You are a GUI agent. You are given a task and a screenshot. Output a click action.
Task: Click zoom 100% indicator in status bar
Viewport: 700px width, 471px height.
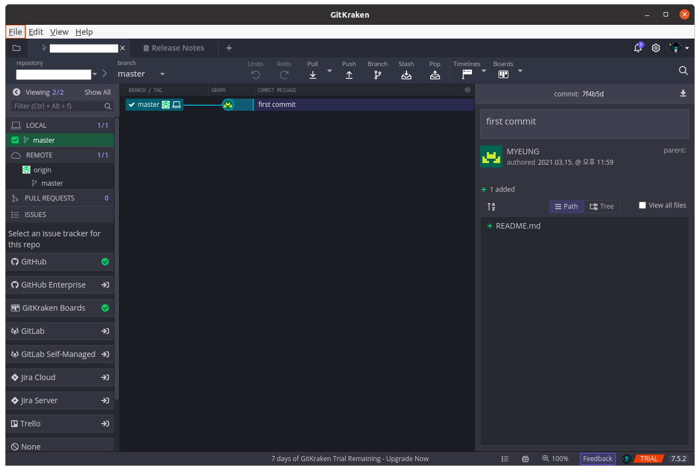555,459
